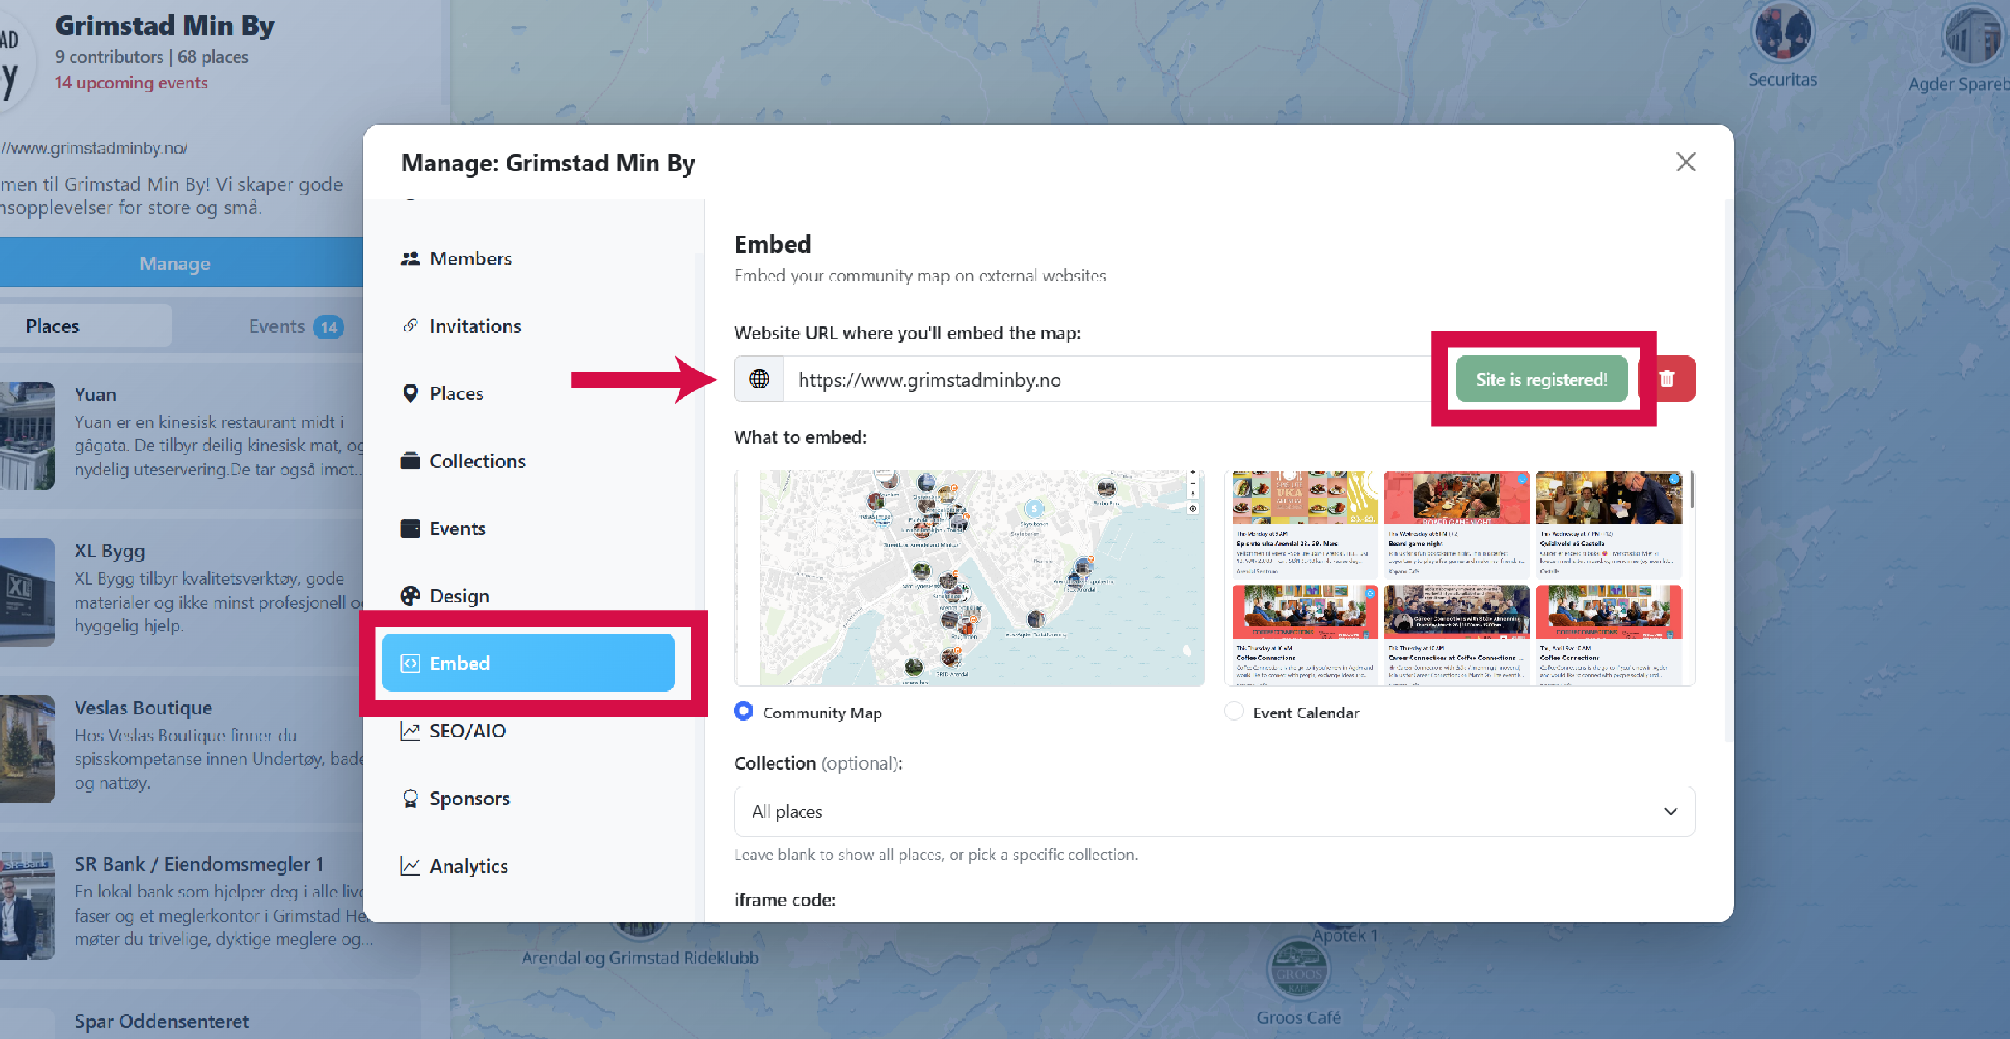
Task: Open the Invitations section
Action: (528, 326)
